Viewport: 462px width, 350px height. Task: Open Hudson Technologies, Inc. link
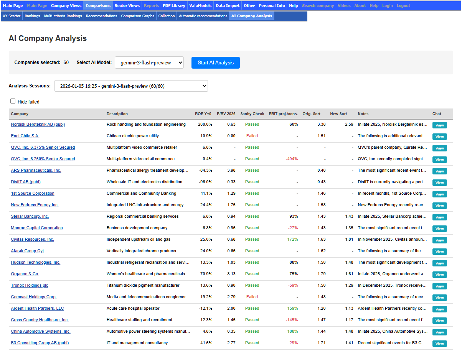(x=36, y=262)
